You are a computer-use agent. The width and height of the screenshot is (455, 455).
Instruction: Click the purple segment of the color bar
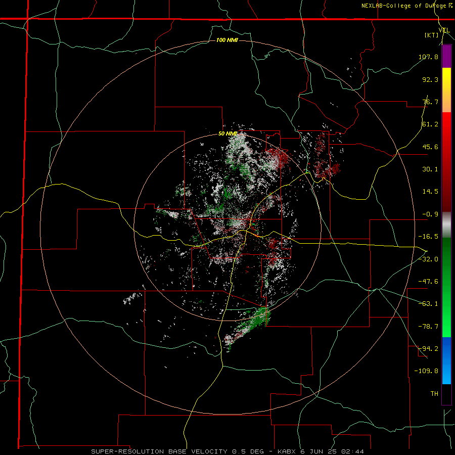pyautogui.click(x=446, y=56)
